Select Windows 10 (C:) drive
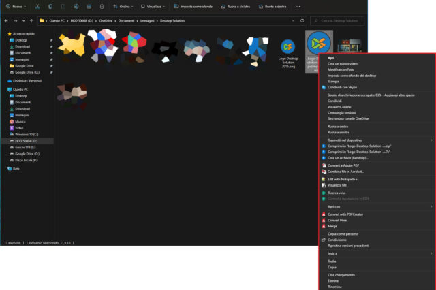Screen dimensions: 436x290 point(24,134)
